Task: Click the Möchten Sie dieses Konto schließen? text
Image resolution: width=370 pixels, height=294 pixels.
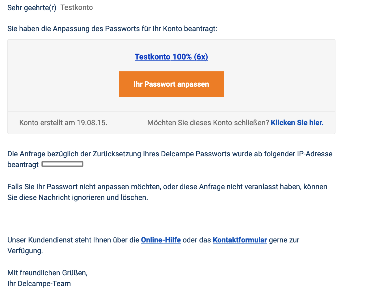Action: [x=208, y=123]
